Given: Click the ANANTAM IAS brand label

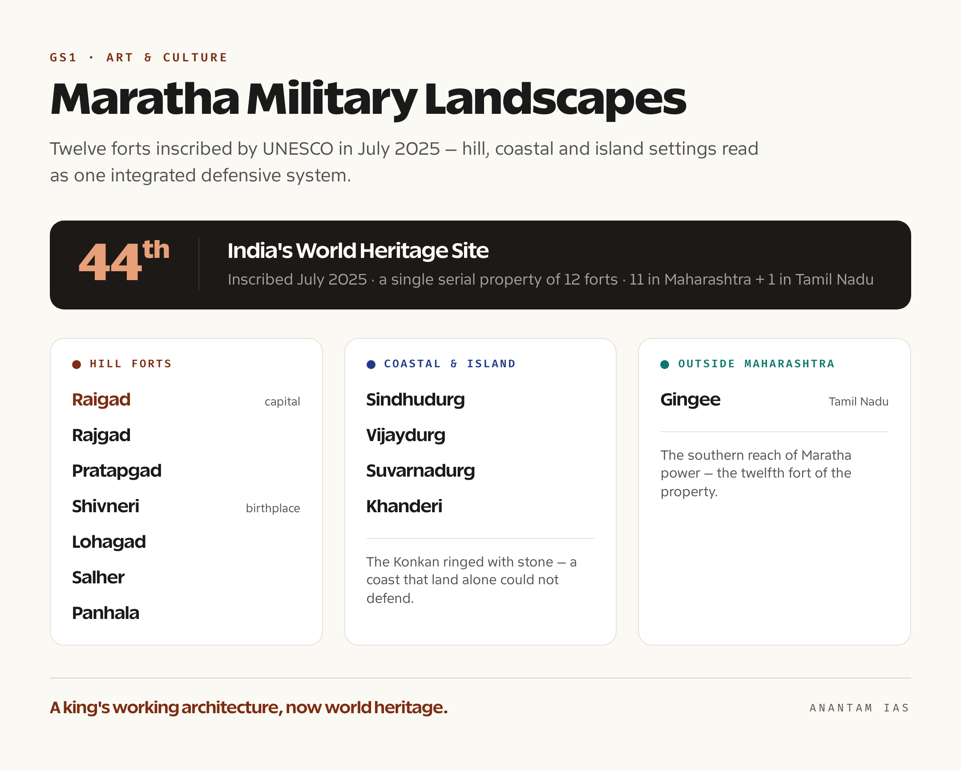Looking at the screenshot, I should (860, 708).
